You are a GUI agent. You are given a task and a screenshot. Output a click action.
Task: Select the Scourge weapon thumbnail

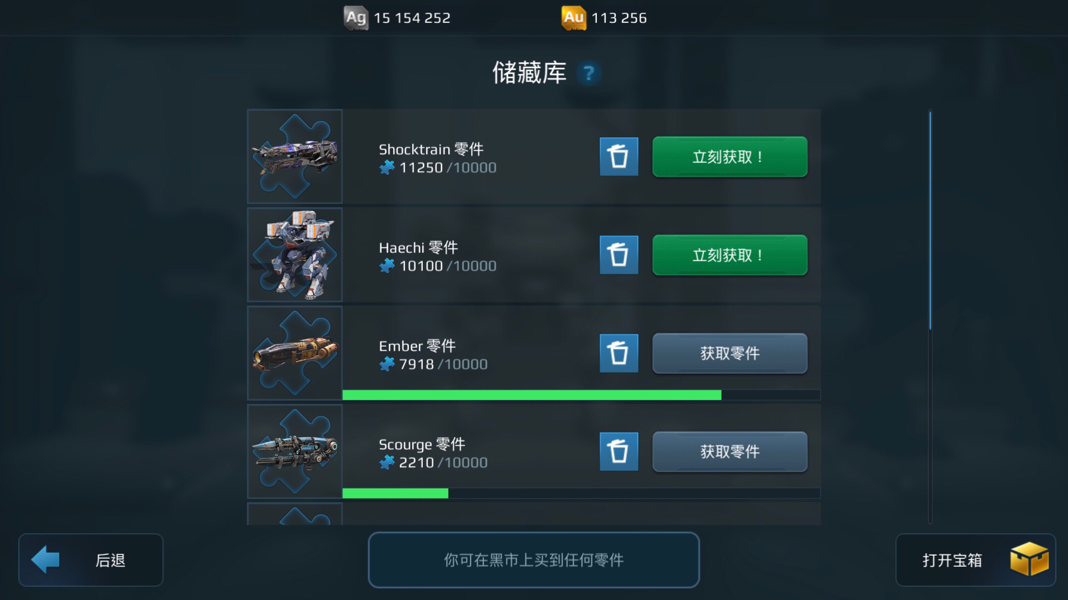(x=295, y=452)
